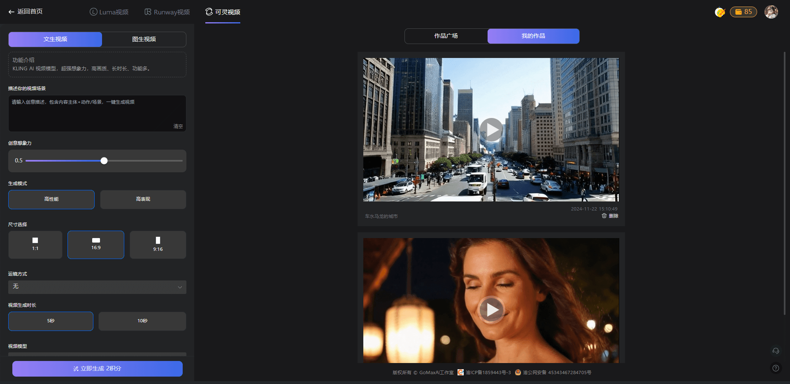Click the page vertical scrollbar

pyautogui.click(x=785, y=183)
